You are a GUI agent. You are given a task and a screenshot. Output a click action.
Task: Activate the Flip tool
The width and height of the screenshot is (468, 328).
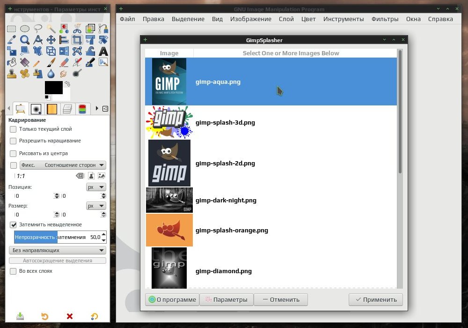(x=64, y=51)
